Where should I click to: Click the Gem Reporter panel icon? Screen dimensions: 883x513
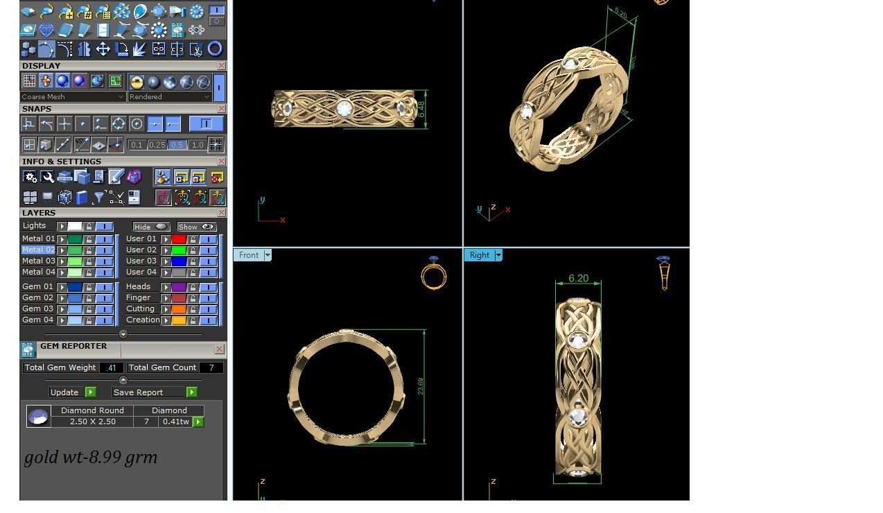point(28,349)
